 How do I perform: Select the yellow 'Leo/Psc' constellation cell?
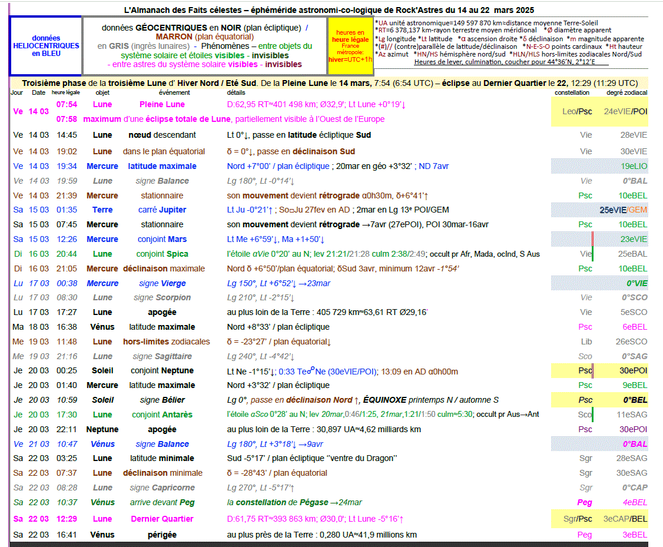[577, 112]
